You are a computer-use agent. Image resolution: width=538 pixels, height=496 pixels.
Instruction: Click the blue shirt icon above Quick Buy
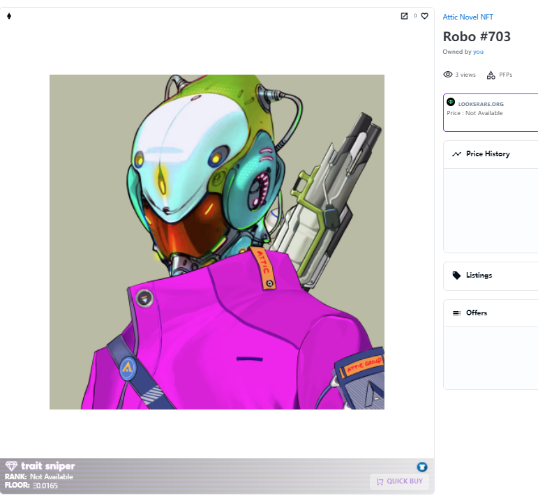(422, 467)
